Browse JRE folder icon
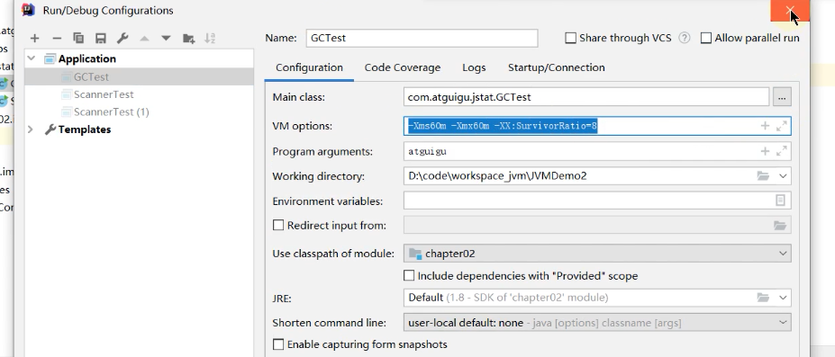This screenshot has width=835, height=357. (x=763, y=298)
